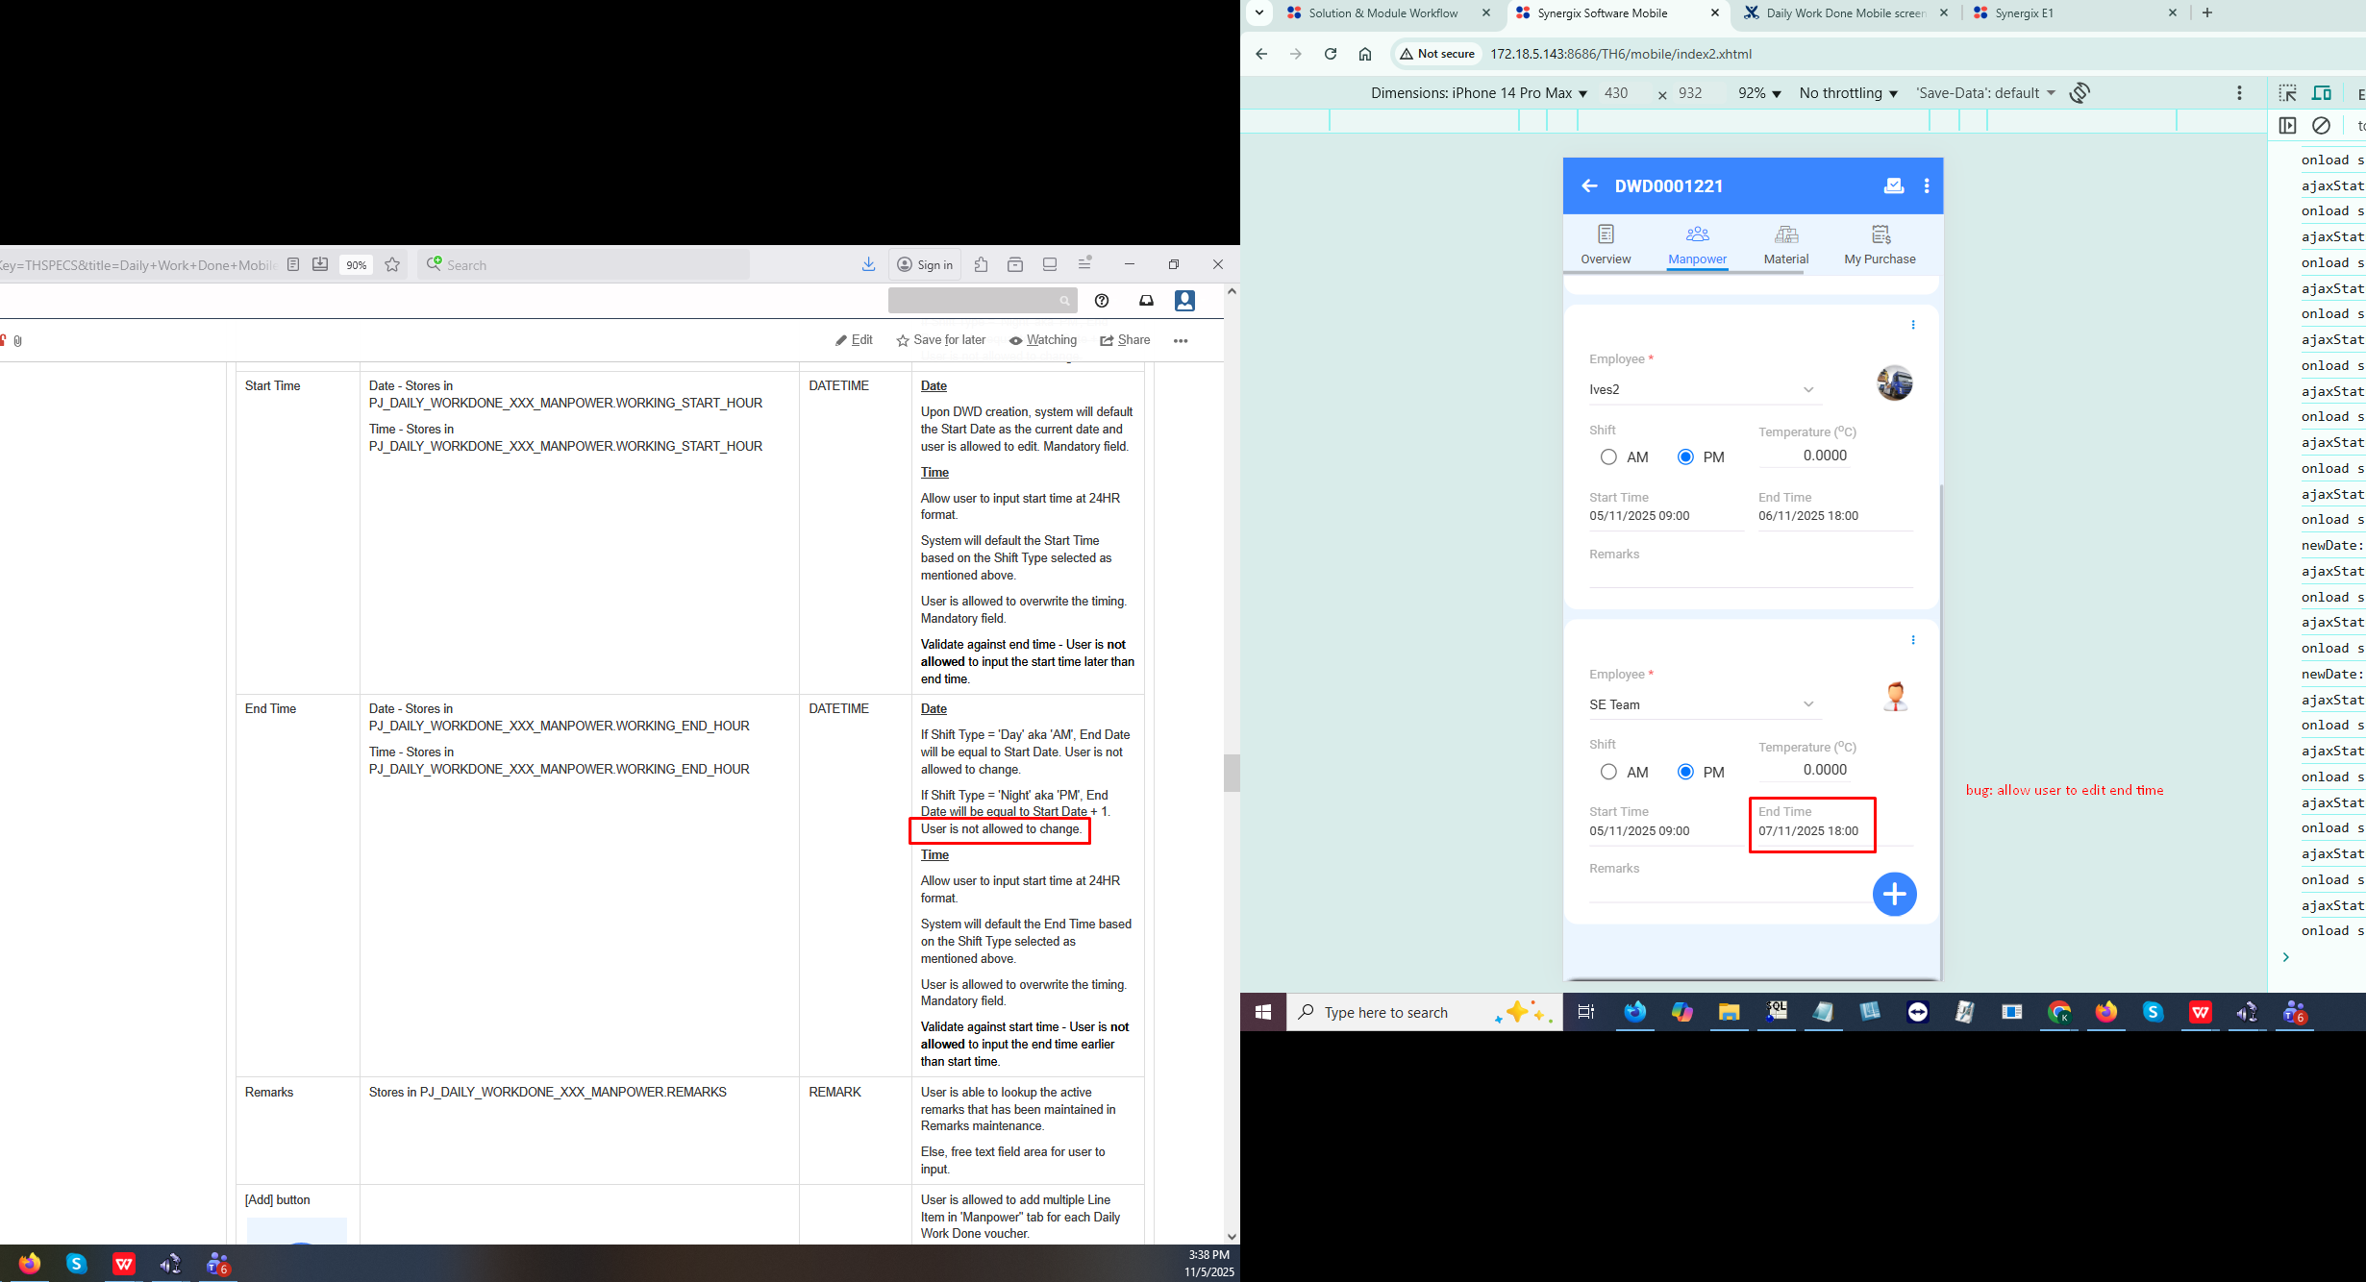Open header three-dot menu beside save icon
Image resolution: width=2366 pixels, height=1282 pixels.
coord(1926,185)
